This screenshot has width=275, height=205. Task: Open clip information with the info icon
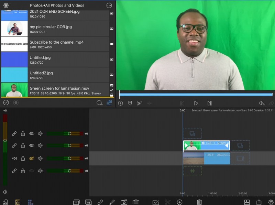(120, 103)
